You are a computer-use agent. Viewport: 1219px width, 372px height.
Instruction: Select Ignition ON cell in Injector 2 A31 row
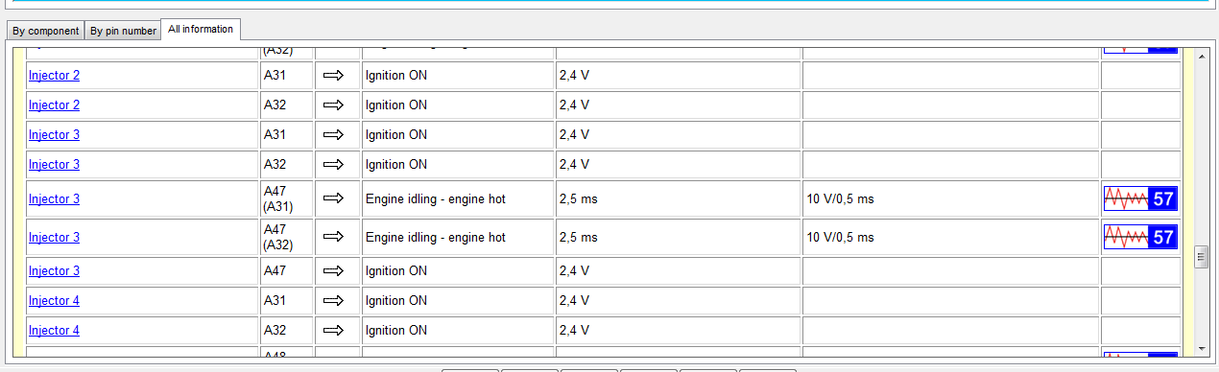pos(458,75)
